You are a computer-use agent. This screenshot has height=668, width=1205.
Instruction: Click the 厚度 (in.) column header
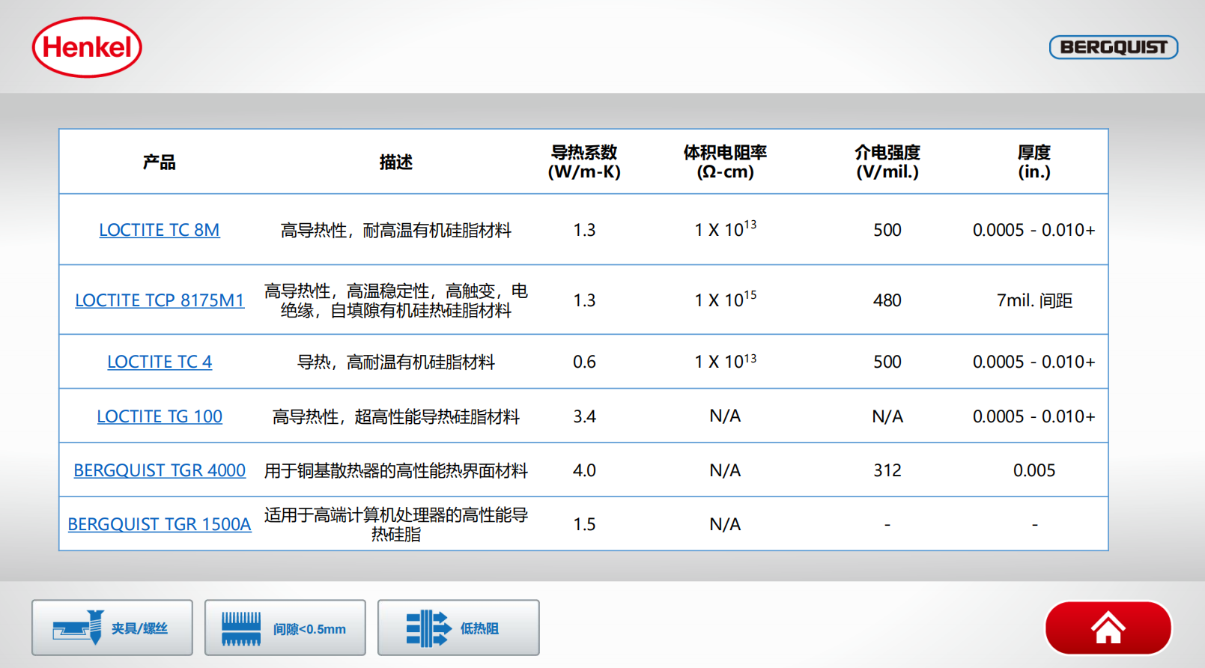(x=1034, y=163)
